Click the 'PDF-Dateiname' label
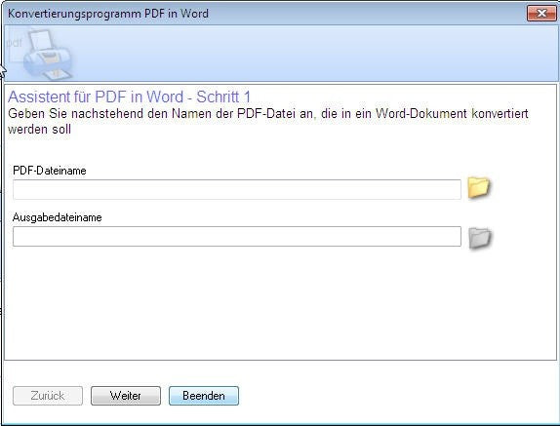Image resolution: width=560 pixels, height=426 pixels. tap(50, 171)
